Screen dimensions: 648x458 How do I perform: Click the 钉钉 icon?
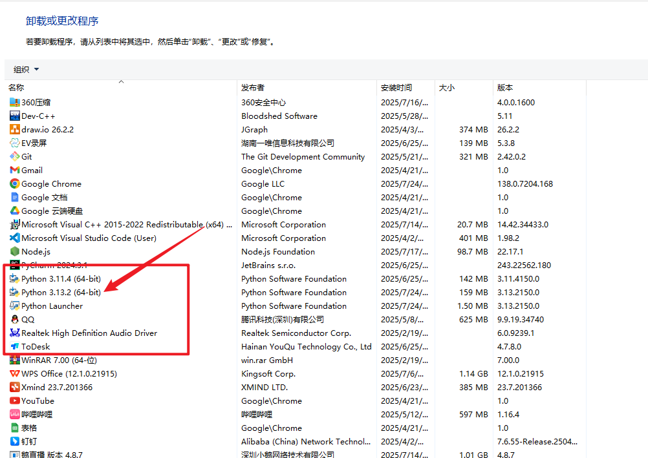(x=14, y=441)
